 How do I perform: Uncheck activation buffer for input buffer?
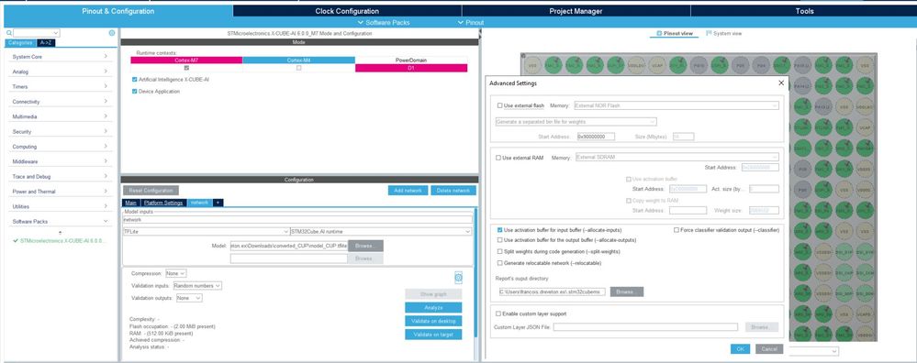point(500,230)
